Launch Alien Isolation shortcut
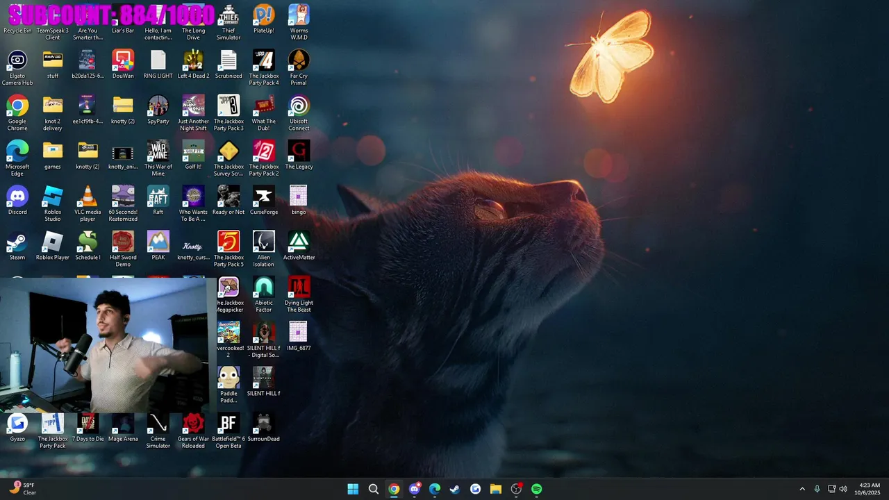 pos(263,249)
